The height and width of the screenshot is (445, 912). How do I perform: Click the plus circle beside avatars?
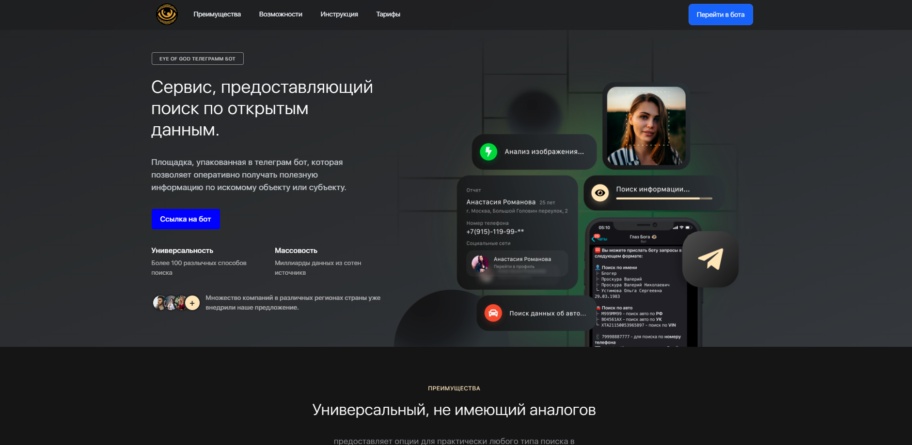[192, 303]
